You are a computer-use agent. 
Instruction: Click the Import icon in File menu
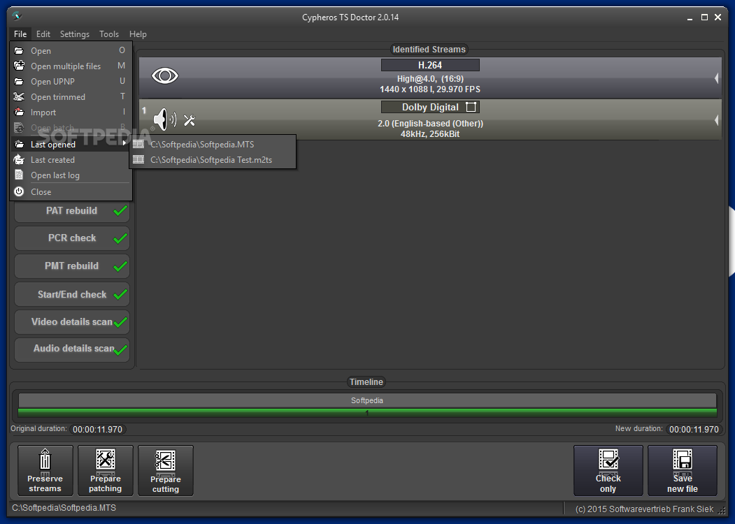coord(19,112)
